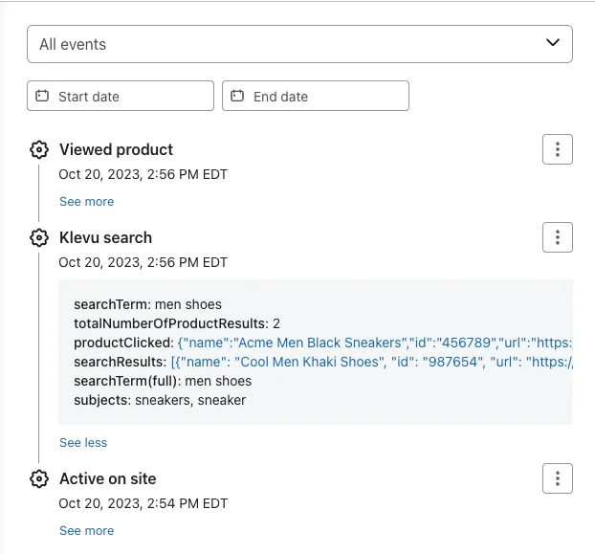Viewport: 595px width, 554px height.
Task: Open the three-dot menu for Viewed product
Action: [558, 149]
